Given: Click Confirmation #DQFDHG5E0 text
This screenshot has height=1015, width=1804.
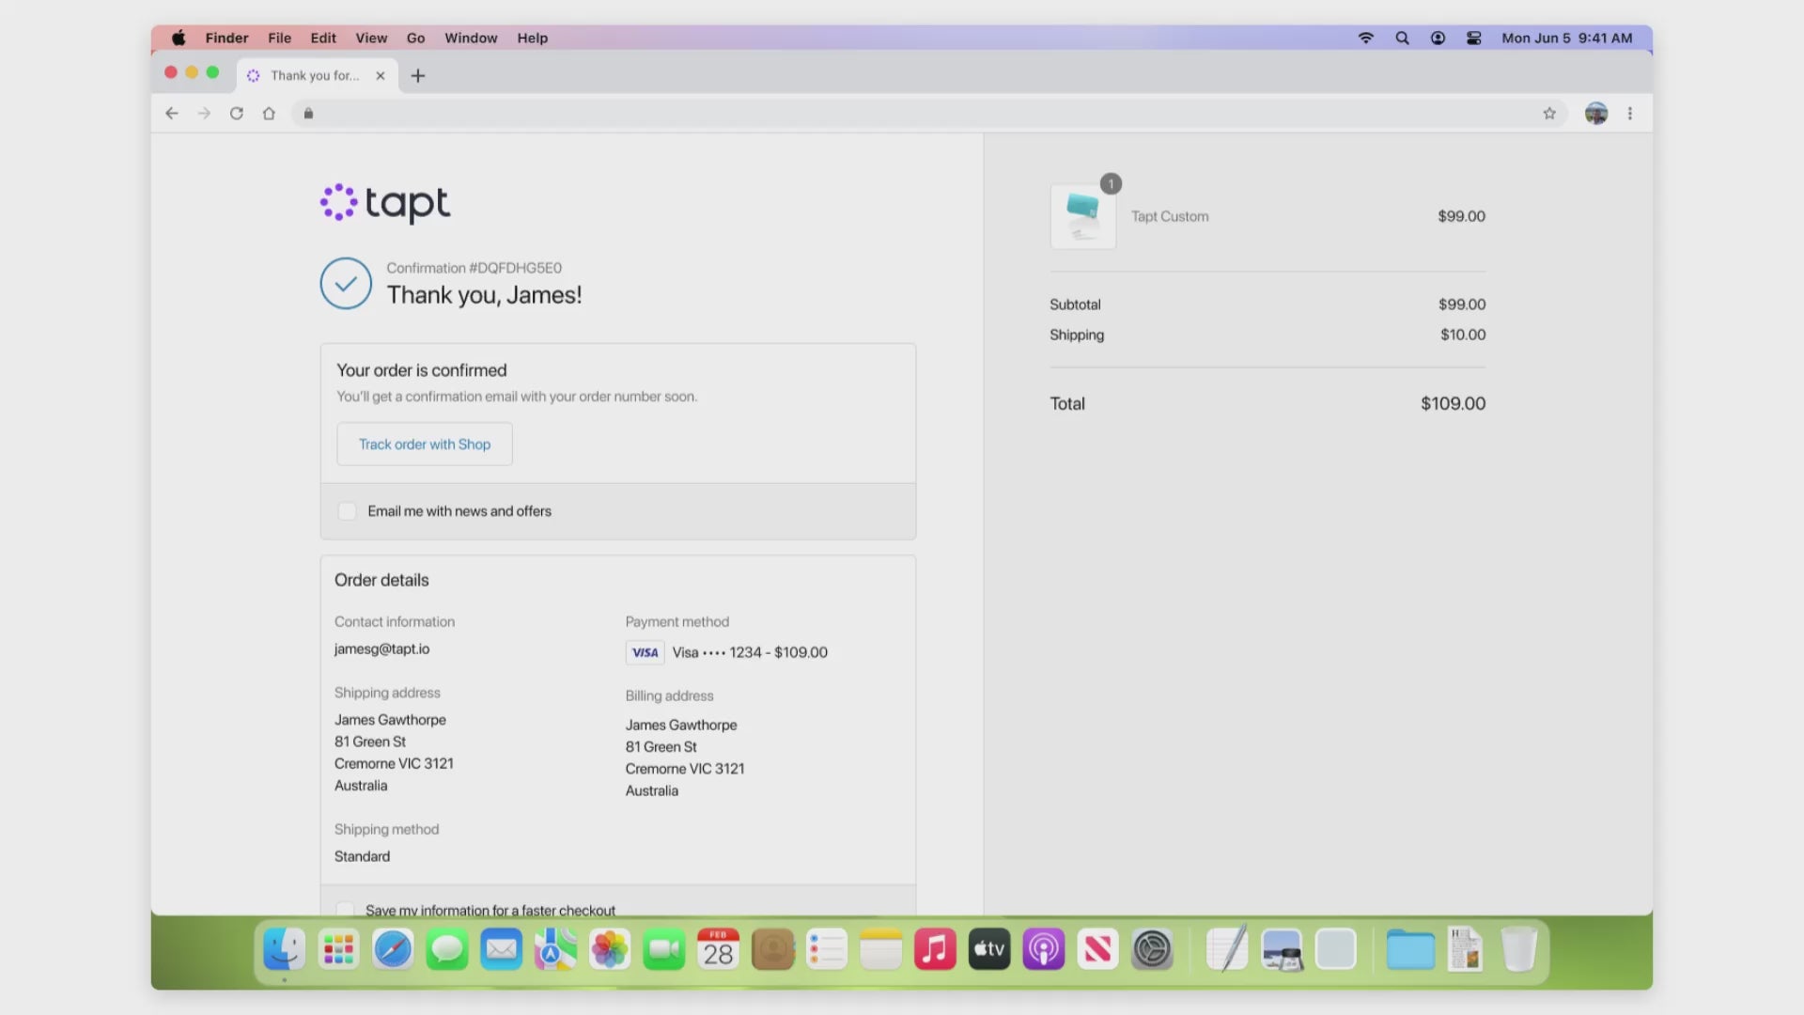Looking at the screenshot, I should coord(474,268).
